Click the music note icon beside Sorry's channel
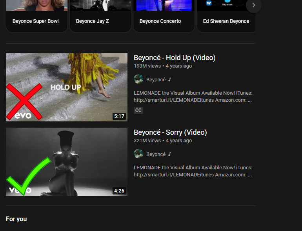 (x=169, y=154)
